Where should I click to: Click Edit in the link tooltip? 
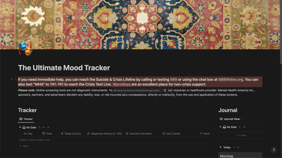(x=170, y=91)
